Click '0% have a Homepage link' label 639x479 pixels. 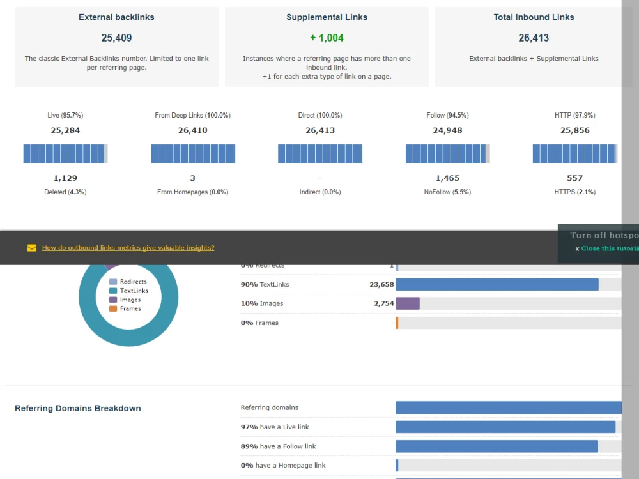pyautogui.click(x=283, y=465)
